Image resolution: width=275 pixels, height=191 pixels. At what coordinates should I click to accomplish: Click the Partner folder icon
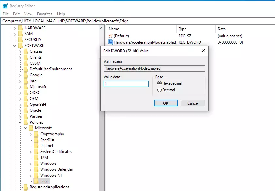[x=26, y=116]
